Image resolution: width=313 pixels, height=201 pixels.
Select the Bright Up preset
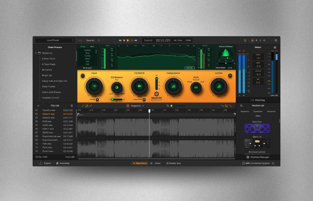47,75
